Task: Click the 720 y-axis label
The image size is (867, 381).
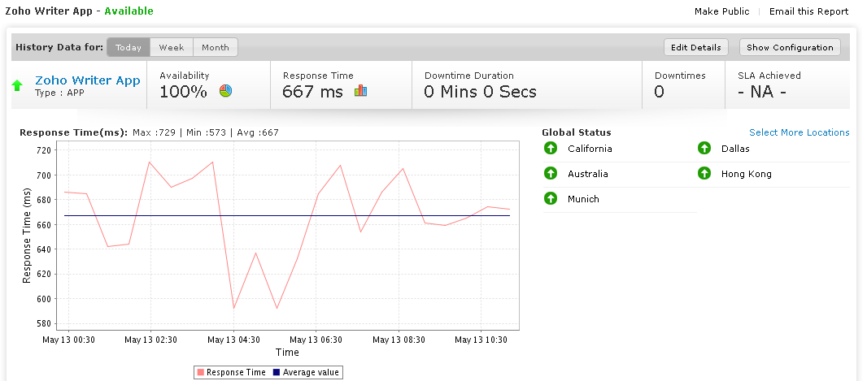Action: (x=43, y=150)
